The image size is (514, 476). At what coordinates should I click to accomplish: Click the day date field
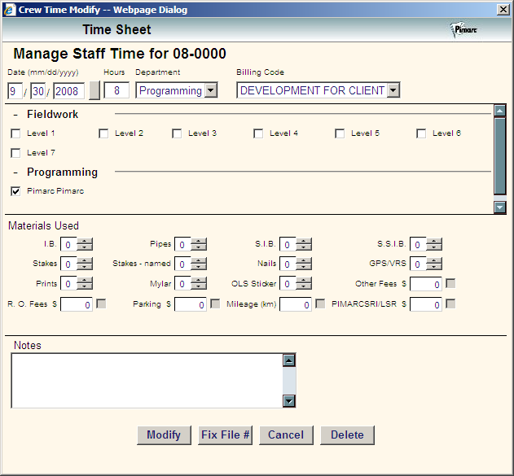tap(38, 91)
